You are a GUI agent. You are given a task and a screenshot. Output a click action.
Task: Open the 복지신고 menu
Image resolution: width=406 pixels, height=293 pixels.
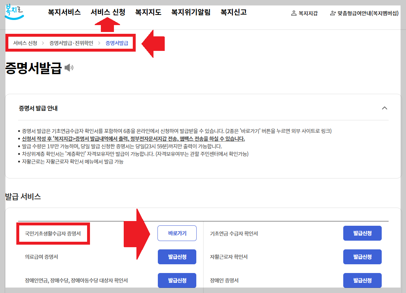point(233,12)
